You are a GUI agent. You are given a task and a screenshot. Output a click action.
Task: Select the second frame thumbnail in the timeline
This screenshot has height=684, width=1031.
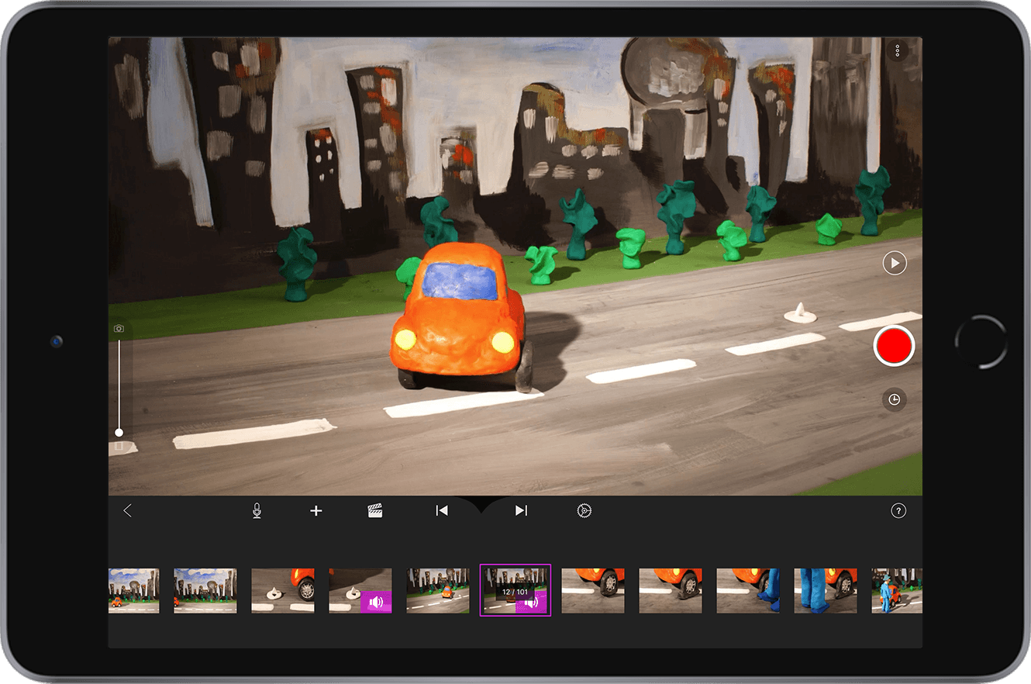[205, 591]
